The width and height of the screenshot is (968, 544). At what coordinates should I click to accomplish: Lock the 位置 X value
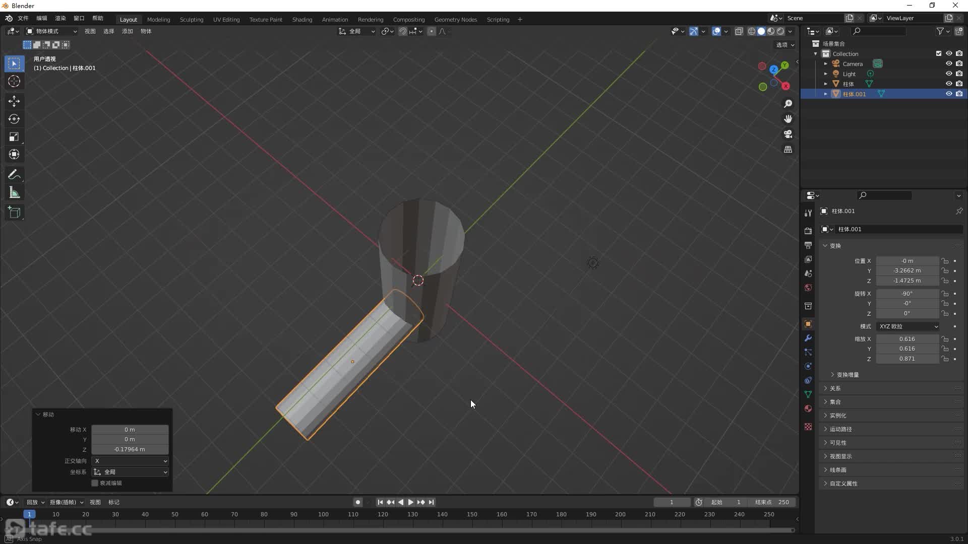click(945, 261)
